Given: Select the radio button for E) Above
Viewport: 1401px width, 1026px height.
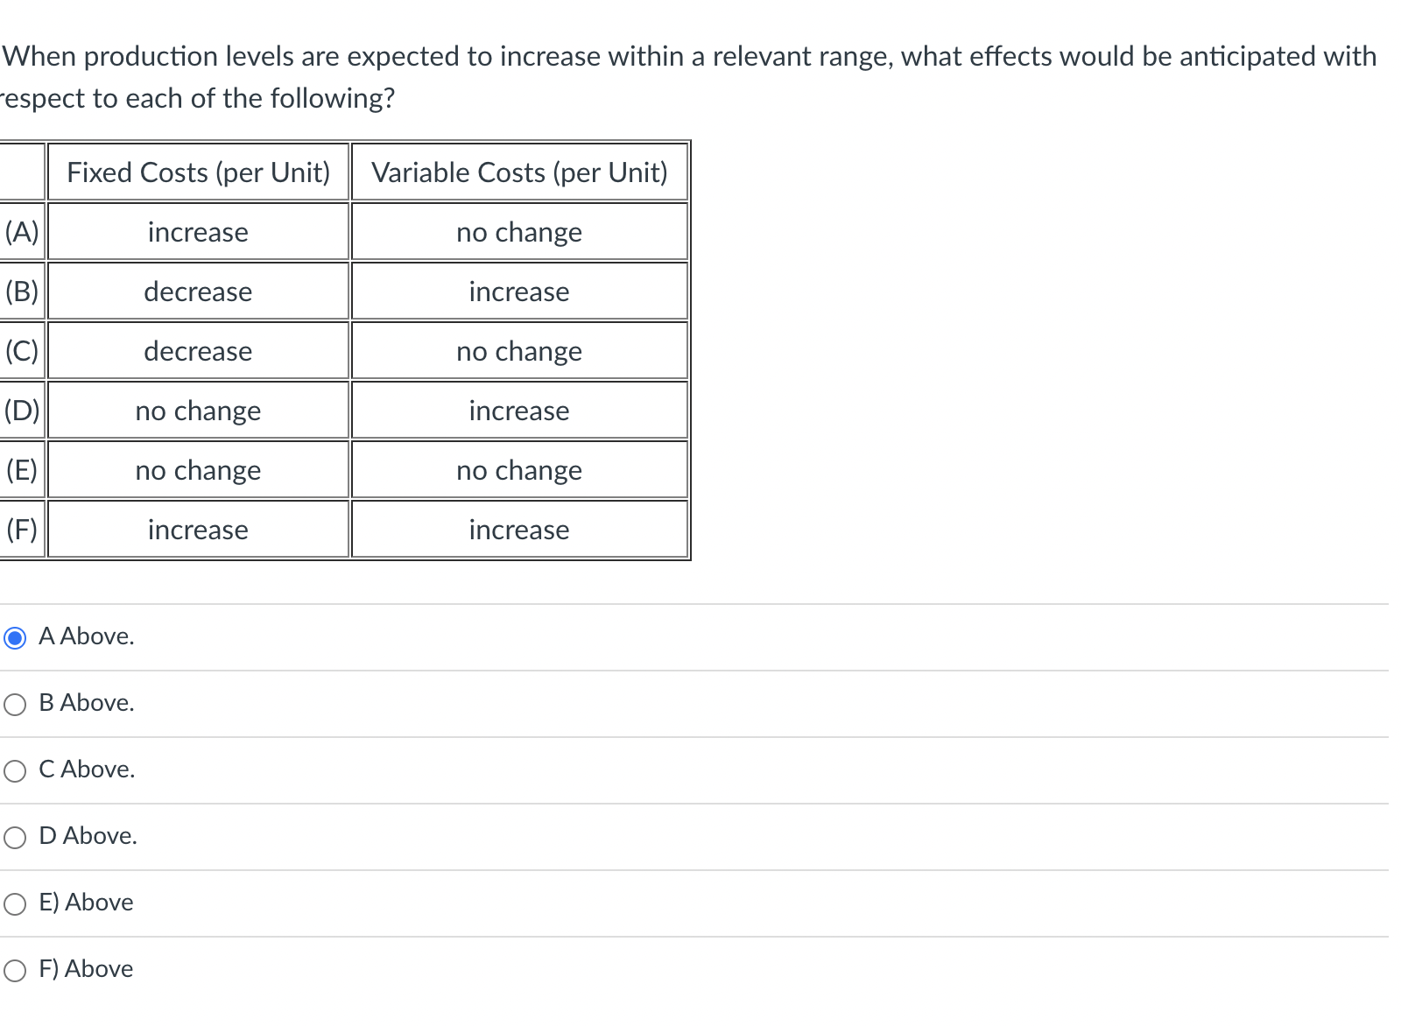Looking at the screenshot, I should click(x=14, y=903).
